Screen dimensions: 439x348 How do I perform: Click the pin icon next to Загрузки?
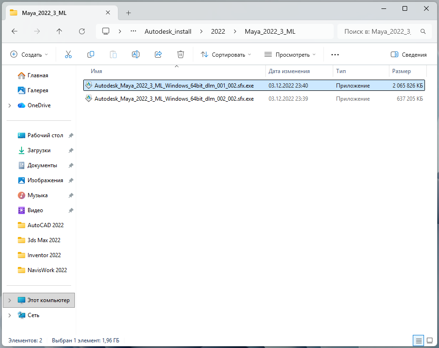pyautogui.click(x=71, y=150)
